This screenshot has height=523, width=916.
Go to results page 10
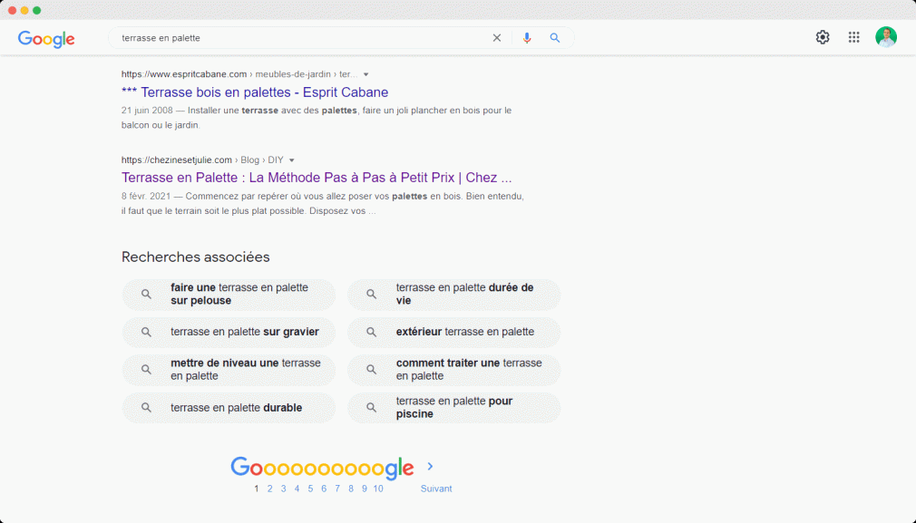378,489
